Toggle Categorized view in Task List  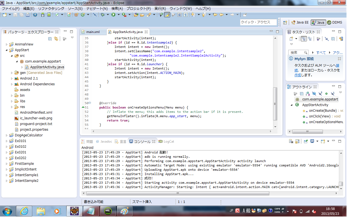pyautogui.click(x=304, y=39)
